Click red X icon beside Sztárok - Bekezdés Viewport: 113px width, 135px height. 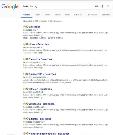tap(25, 119)
